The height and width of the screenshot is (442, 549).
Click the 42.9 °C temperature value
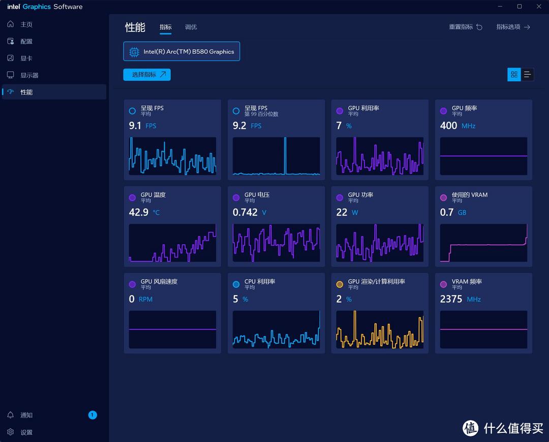[144, 212]
